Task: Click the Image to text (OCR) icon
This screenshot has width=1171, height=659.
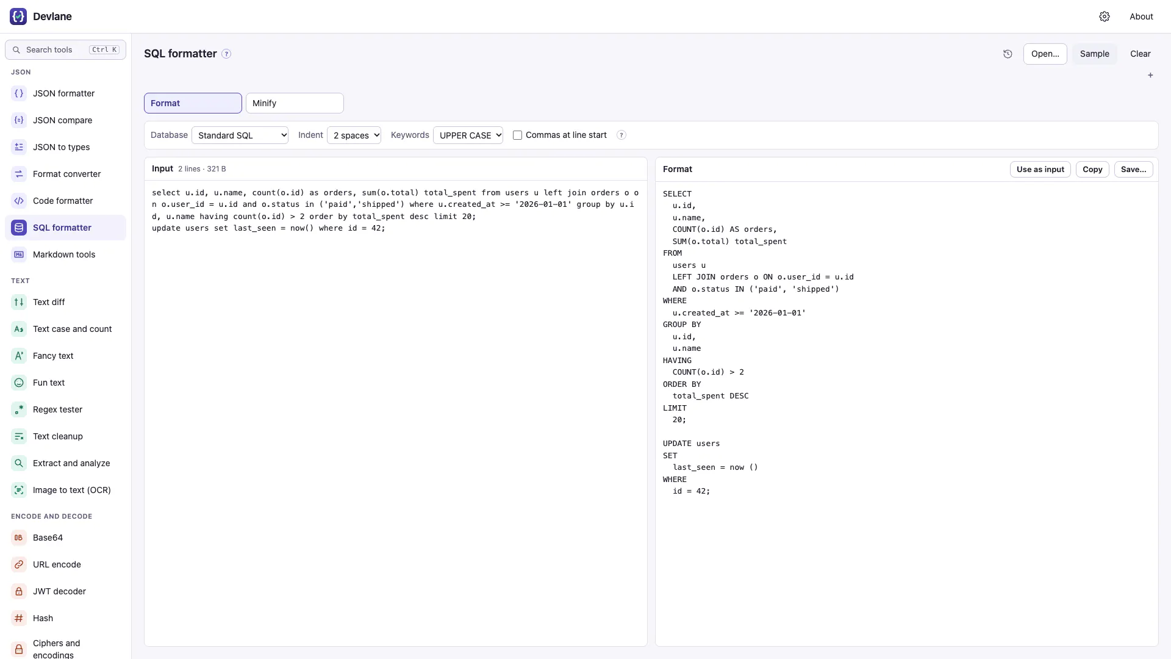Action: pos(19,490)
